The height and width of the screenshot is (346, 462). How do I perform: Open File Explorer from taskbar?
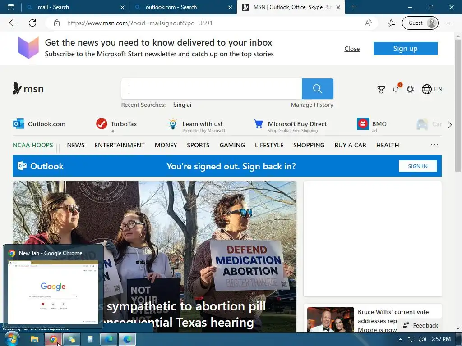point(35,340)
